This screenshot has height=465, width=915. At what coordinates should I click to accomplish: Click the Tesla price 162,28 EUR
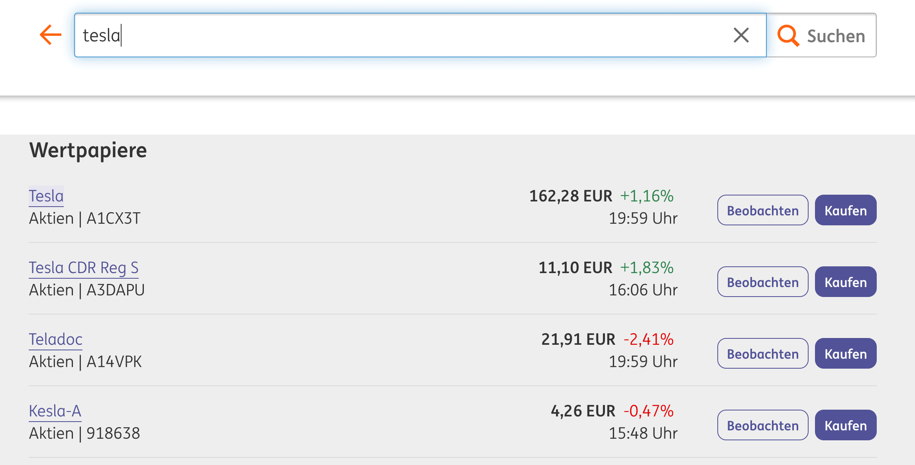(x=570, y=196)
